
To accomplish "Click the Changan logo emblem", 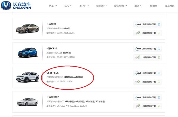I will coord(6,5).
